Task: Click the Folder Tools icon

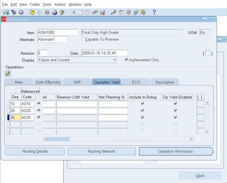Action: 143,12
